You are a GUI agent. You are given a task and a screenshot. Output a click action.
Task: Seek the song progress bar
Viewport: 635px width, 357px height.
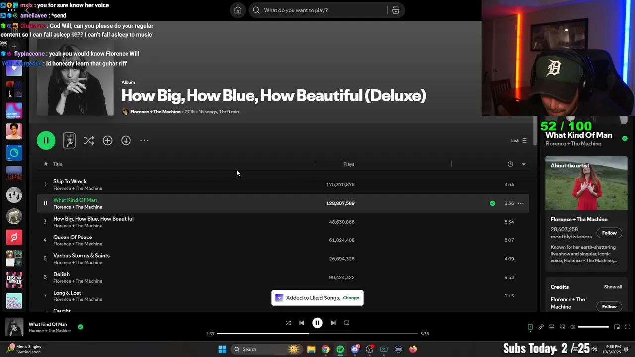point(317,334)
